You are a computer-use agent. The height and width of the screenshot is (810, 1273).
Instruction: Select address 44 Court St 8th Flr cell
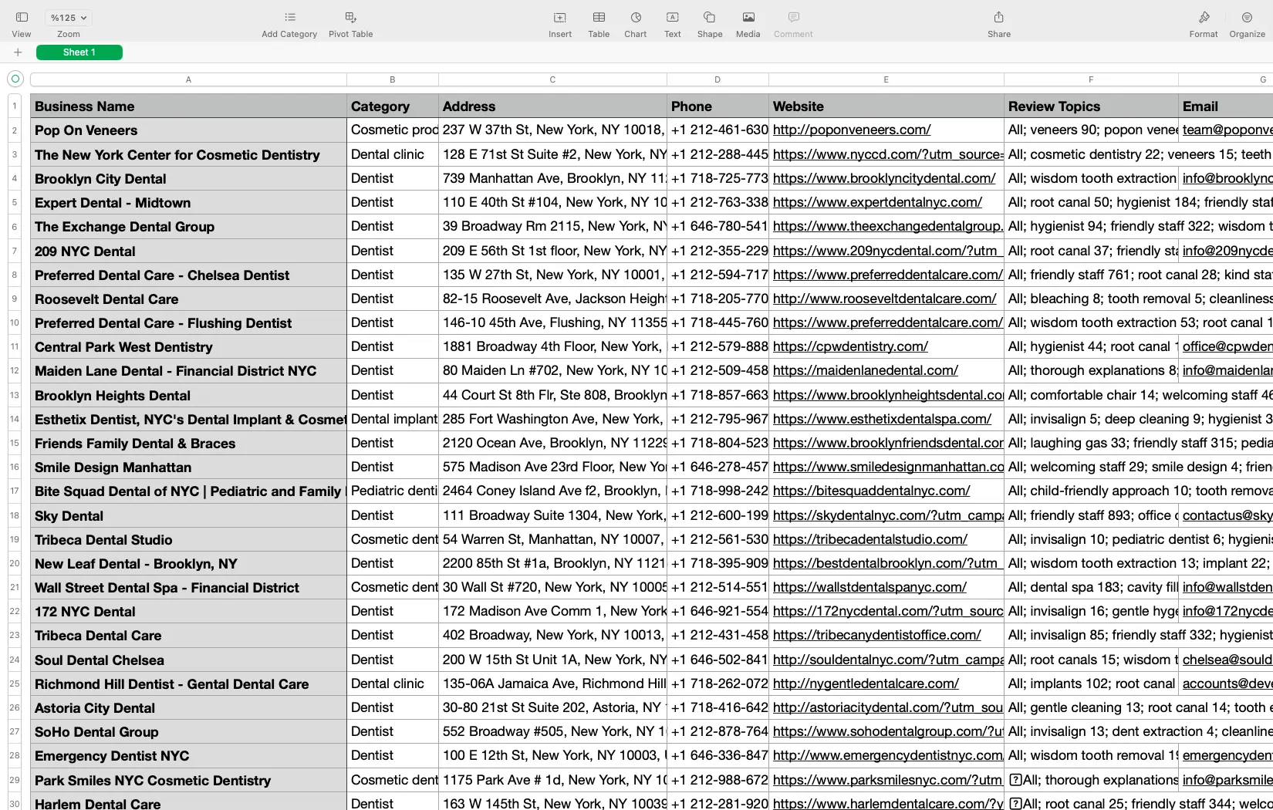pyautogui.click(x=552, y=395)
